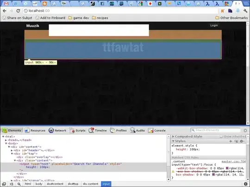This screenshot has height=187, width=250.
Task: Click the -webkit-box-shadow color swatch
Action: coord(227,168)
